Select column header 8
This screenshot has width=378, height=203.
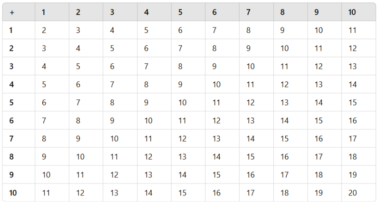(282, 12)
